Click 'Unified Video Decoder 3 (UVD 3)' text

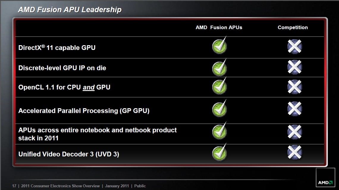tap(69, 154)
